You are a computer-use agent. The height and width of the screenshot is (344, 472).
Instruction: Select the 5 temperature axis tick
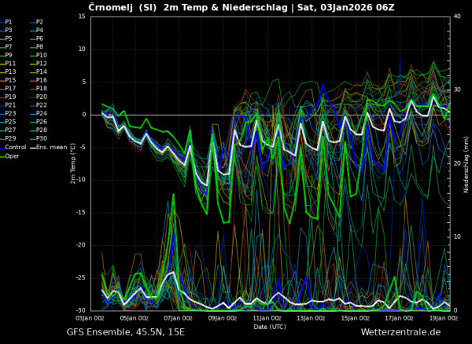click(84, 82)
